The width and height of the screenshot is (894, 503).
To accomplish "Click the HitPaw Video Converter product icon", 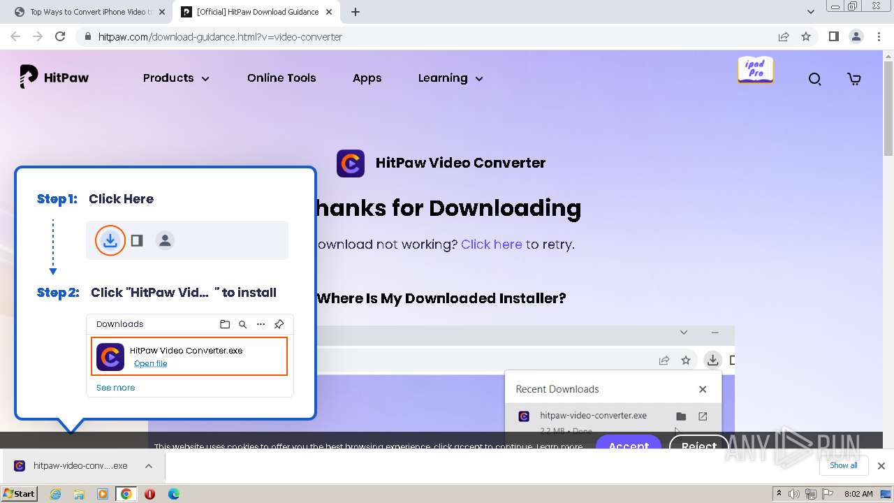I will click(x=351, y=163).
